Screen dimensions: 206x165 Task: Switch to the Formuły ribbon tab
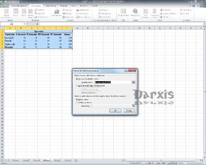click(64, 6)
